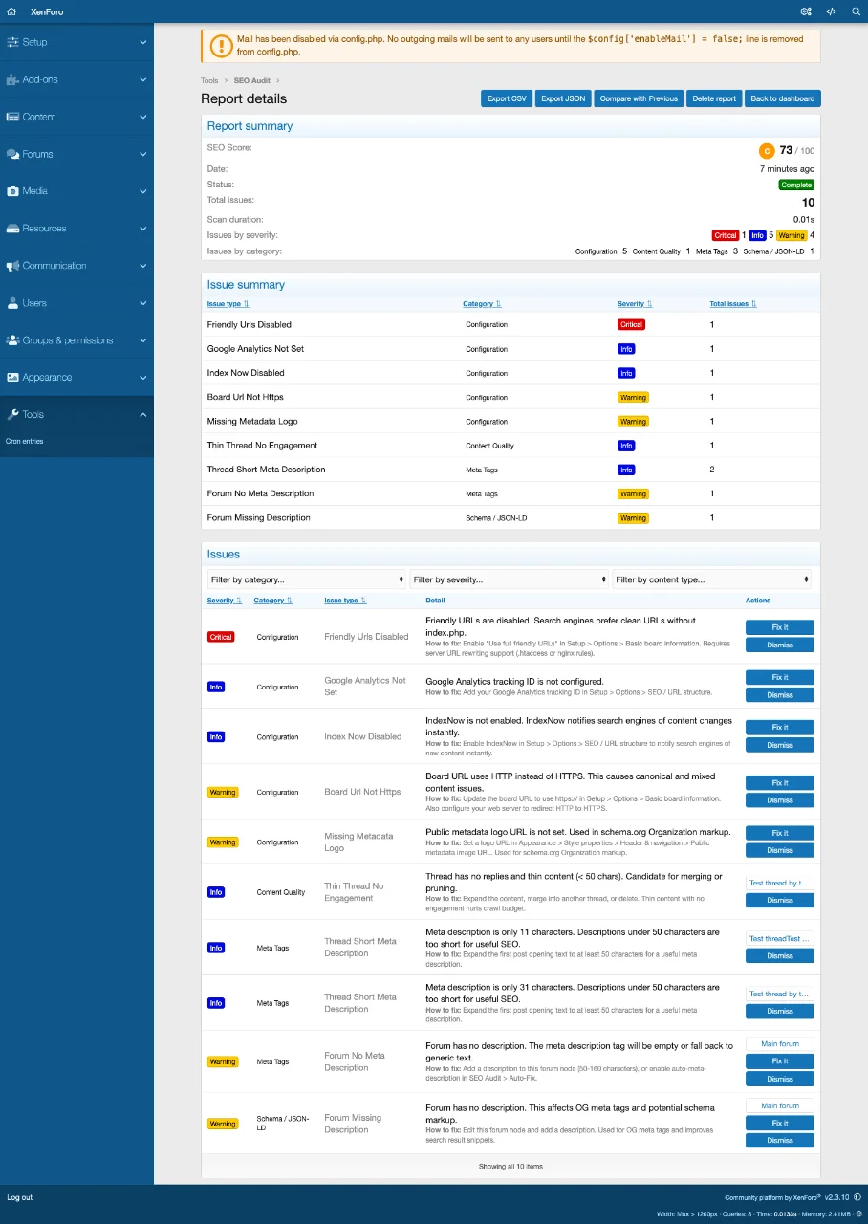Click the Export CSV button

[x=507, y=98]
